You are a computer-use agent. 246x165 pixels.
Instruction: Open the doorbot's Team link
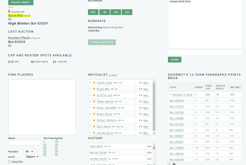[x=182, y=95]
